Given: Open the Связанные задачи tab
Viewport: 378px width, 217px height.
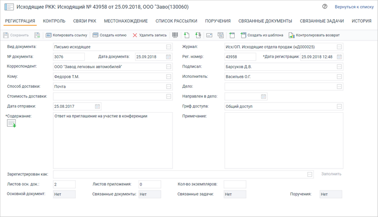Looking at the screenshot, I should point(322,21).
